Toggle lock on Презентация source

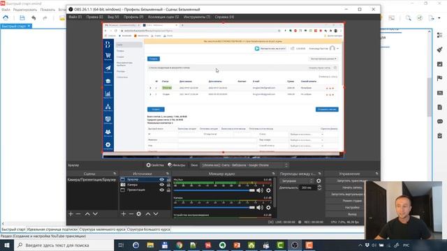168,190
